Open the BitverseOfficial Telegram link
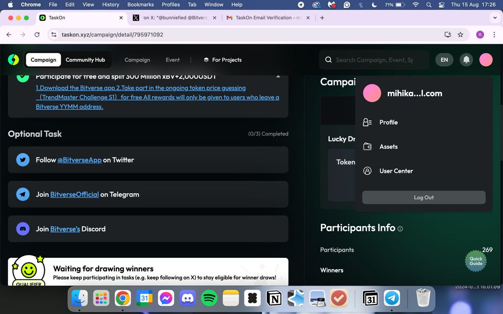Image resolution: width=503 pixels, height=314 pixels. pos(75,194)
